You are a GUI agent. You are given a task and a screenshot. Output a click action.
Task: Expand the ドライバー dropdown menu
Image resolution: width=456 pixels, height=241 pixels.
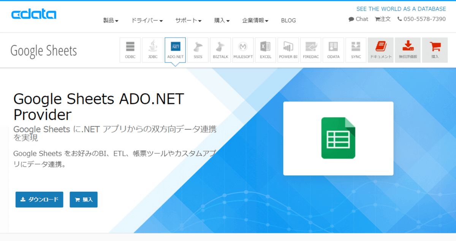pos(147,20)
